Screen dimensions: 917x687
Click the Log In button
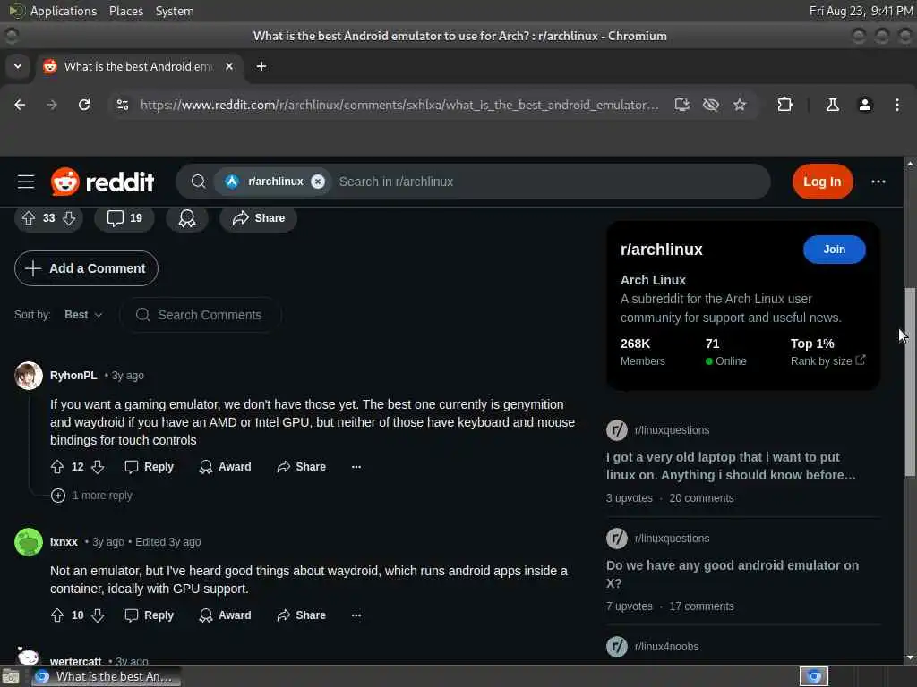pyautogui.click(x=822, y=182)
